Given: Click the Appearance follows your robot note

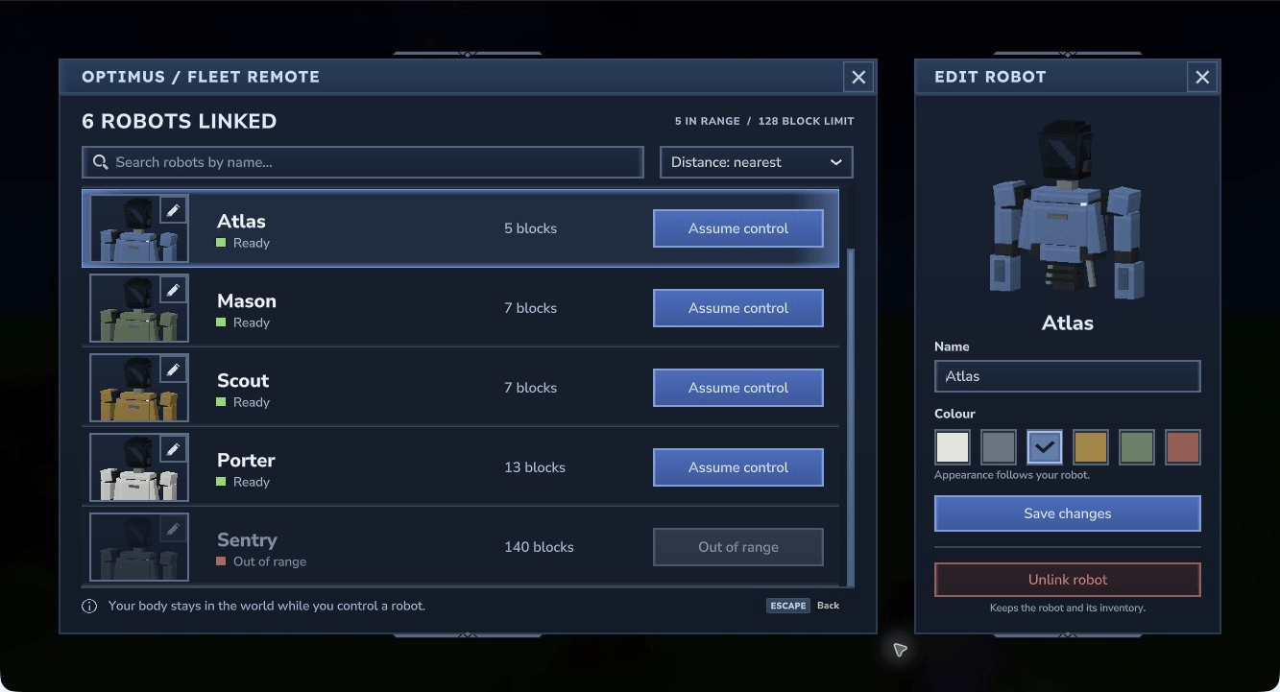Looking at the screenshot, I should (1012, 475).
